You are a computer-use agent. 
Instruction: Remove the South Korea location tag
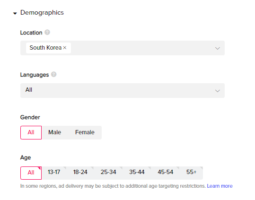click(x=65, y=48)
